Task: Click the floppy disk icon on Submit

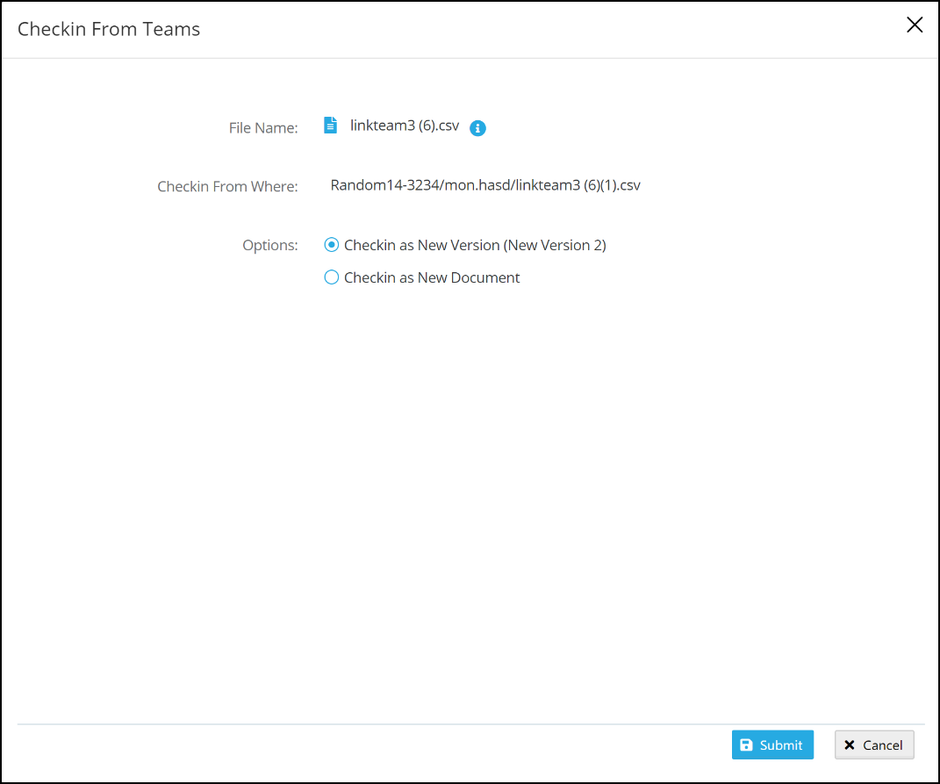Action: (746, 744)
